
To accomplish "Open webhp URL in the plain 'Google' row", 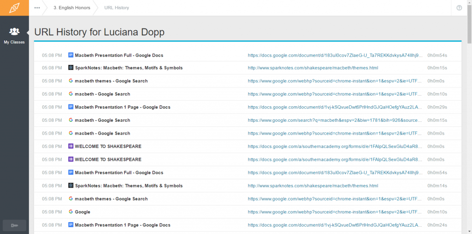I will (335, 212).
